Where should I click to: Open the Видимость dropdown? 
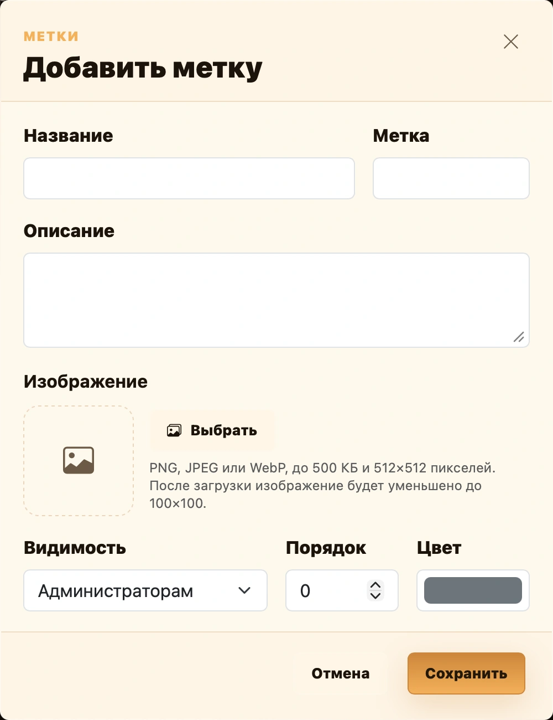coord(145,590)
